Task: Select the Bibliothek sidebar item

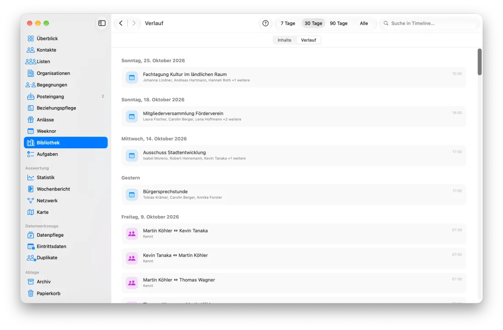Action: (65, 142)
